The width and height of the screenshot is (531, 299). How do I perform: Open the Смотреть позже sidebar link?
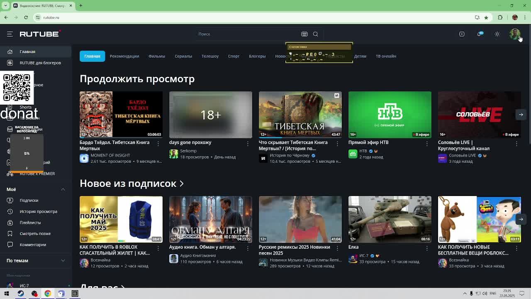coord(35,233)
